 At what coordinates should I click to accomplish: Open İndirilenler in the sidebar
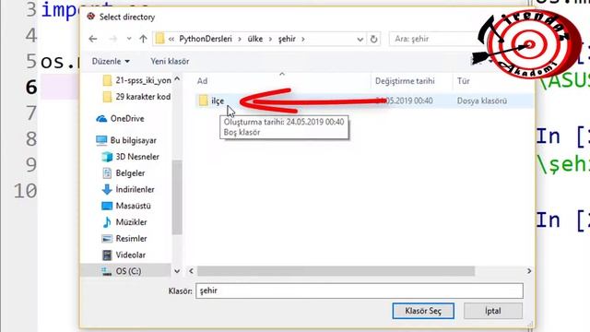pyautogui.click(x=128, y=189)
